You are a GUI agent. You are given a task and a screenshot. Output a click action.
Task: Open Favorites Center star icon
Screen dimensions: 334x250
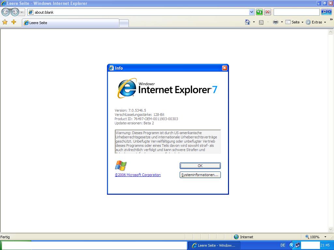(5, 22)
